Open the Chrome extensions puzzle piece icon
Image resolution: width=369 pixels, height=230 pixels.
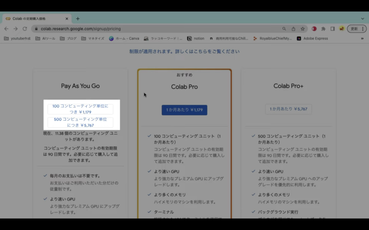(x=324, y=29)
